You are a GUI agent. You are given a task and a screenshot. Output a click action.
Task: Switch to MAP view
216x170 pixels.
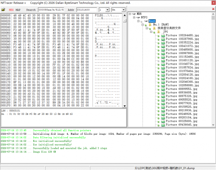coord(18,10)
